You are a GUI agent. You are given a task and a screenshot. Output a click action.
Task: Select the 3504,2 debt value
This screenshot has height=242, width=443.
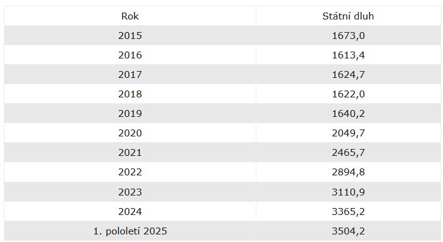point(348,231)
